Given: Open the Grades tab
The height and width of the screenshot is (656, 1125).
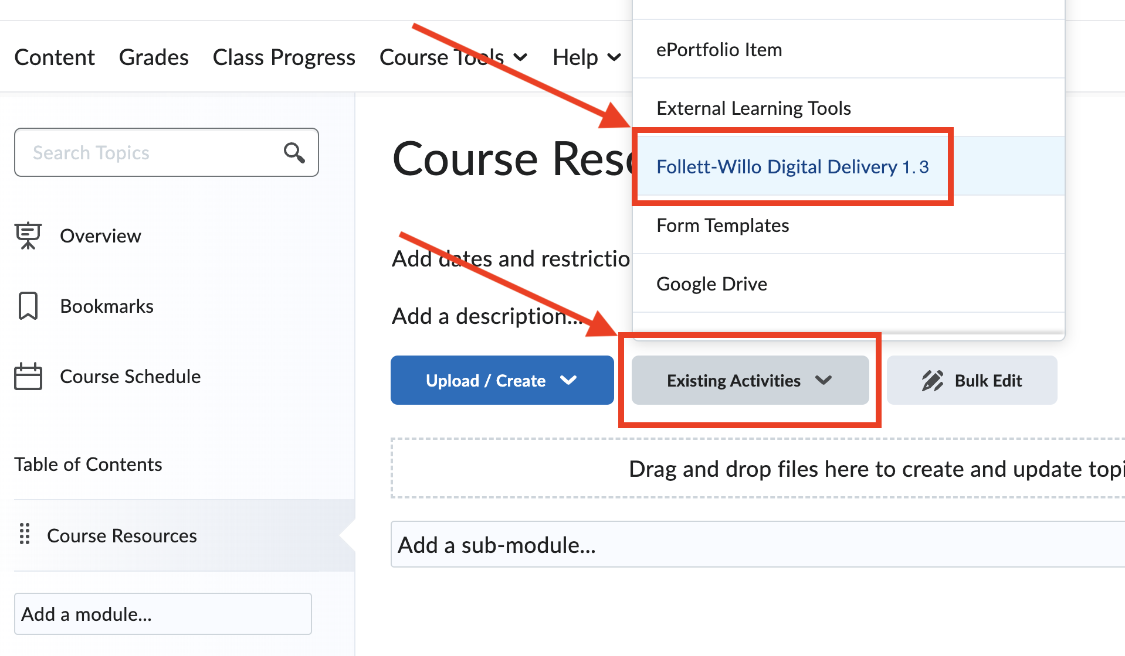Looking at the screenshot, I should [154, 57].
